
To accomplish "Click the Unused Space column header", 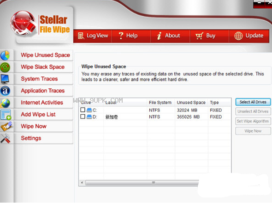I will (191, 103).
